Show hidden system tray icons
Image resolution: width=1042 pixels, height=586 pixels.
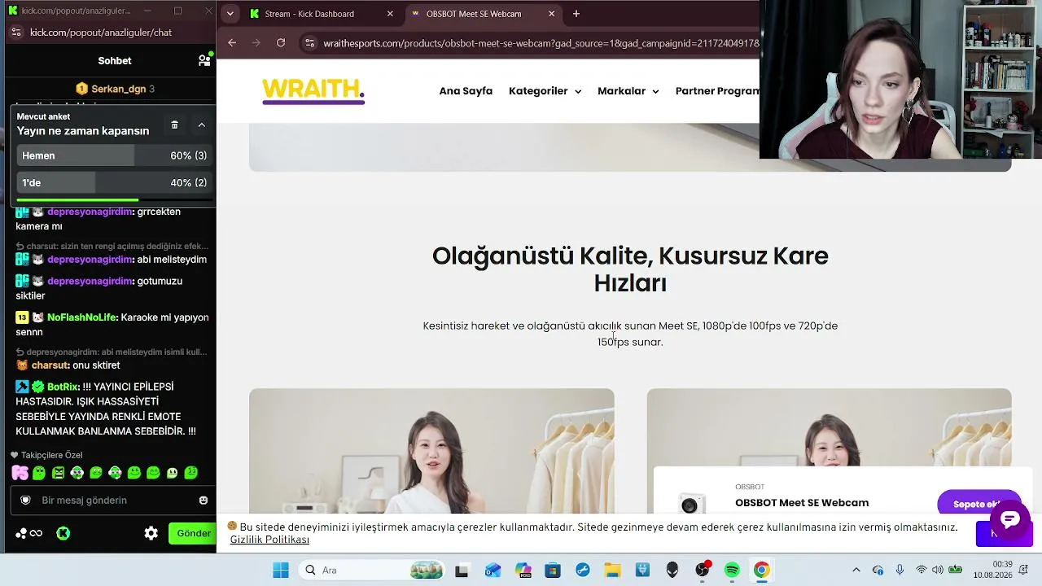tap(856, 571)
